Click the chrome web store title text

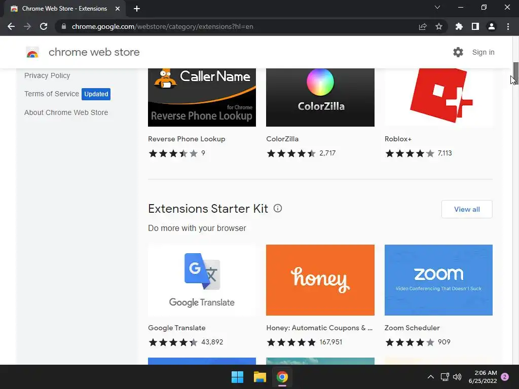click(x=94, y=52)
